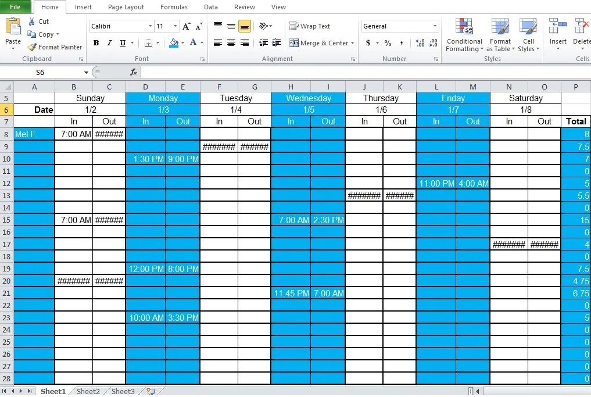
Task: Apply Percent Style
Action: 388,43
